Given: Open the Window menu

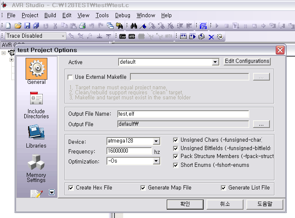Looking at the screenshot, I should 146,15.
